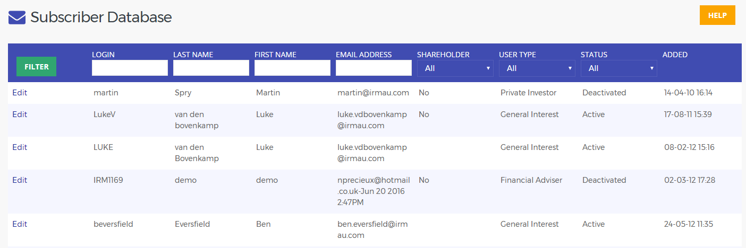Click the Subscriber Database page title
The image size is (746, 248).
click(101, 17)
